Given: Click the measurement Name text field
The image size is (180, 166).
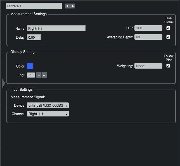Looking at the screenshot, I should [x=56, y=28].
